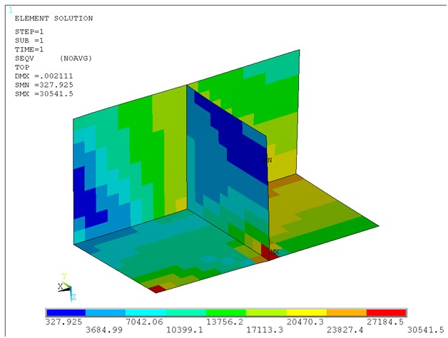Select the dark blue legend color band
The height and width of the screenshot is (338, 448).
[x=66, y=313]
